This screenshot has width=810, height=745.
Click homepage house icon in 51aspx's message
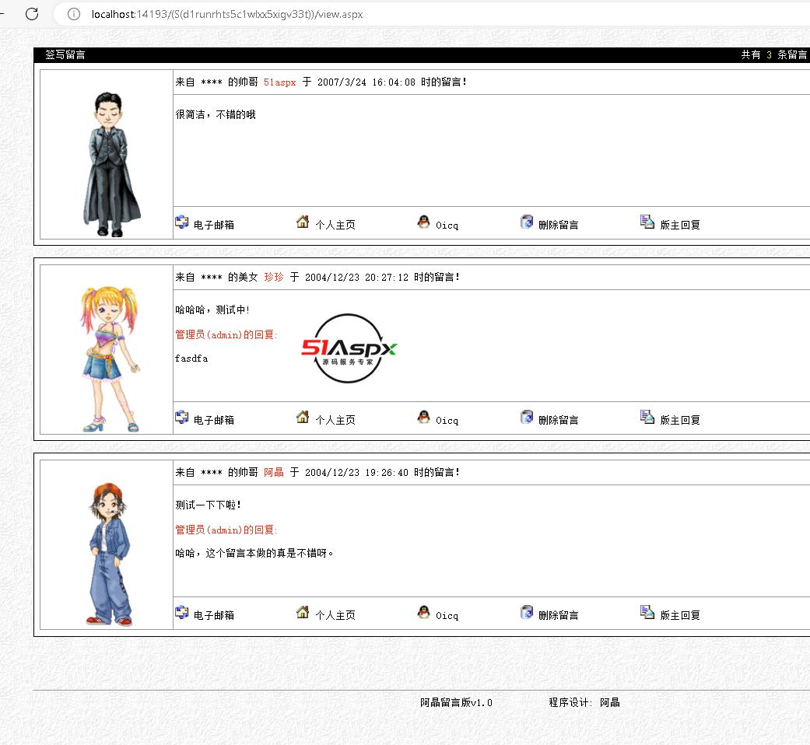tap(303, 222)
